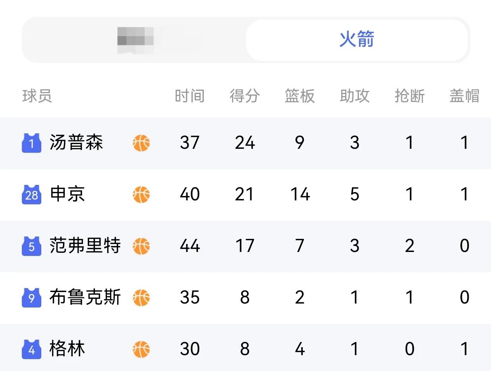The height and width of the screenshot is (371, 491).
Task: Click the 时间 column header
Action: (x=189, y=96)
